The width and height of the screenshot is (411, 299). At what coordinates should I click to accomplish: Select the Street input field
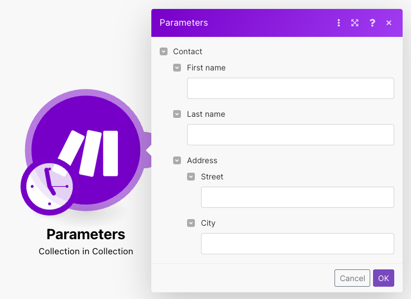(x=297, y=197)
